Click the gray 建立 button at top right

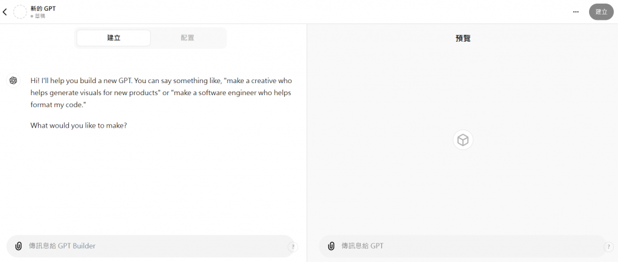(x=602, y=12)
